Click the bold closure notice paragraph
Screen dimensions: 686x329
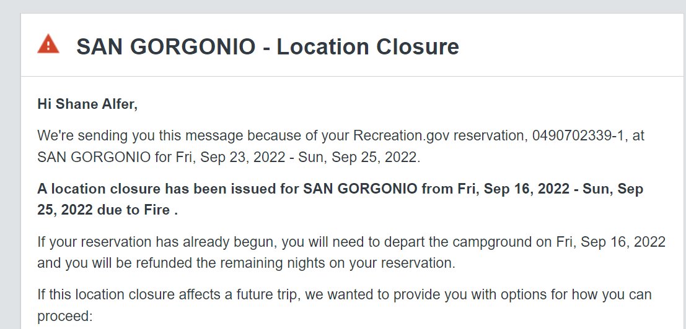(340, 199)
